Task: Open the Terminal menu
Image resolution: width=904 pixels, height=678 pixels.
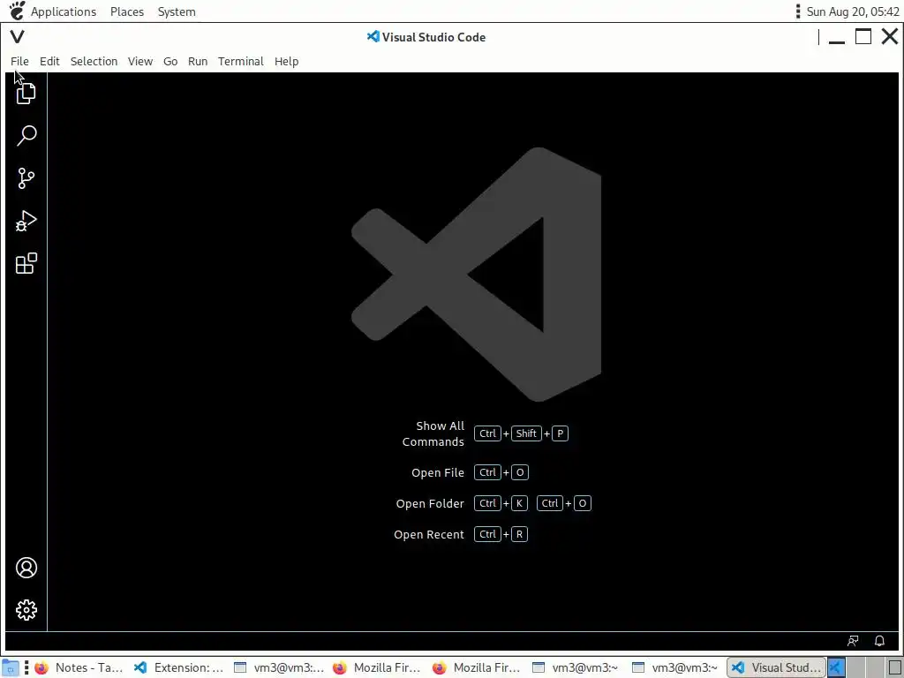Action: click(241, 61)
